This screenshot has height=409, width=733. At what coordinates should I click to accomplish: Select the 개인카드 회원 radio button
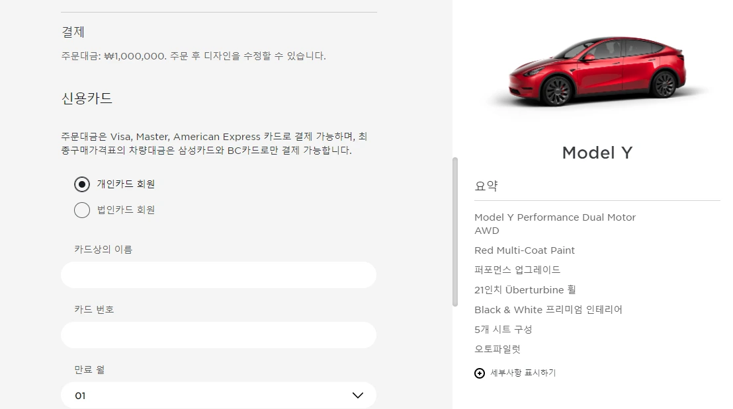click(82, 184)
